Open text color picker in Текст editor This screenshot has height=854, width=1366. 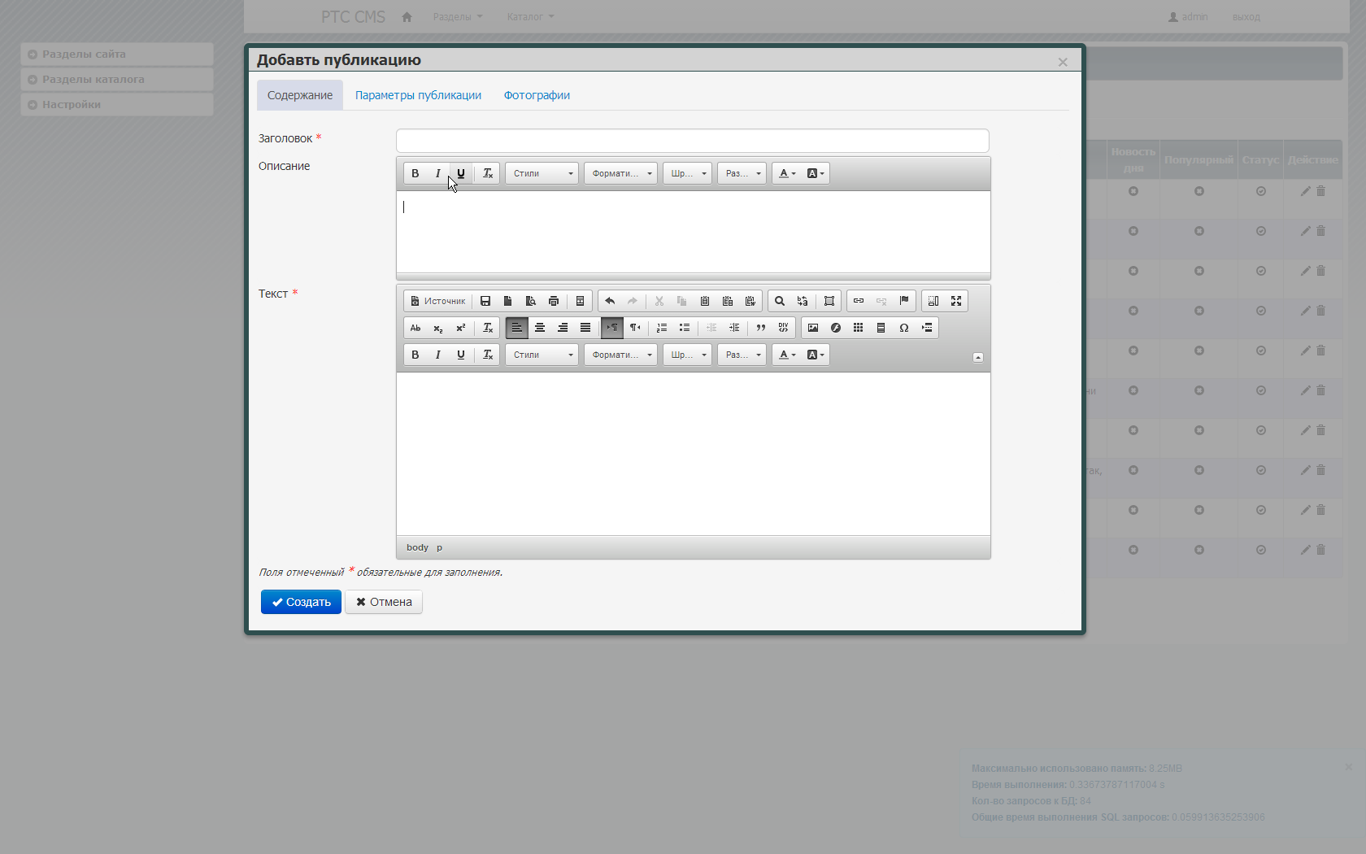[787, 355]
